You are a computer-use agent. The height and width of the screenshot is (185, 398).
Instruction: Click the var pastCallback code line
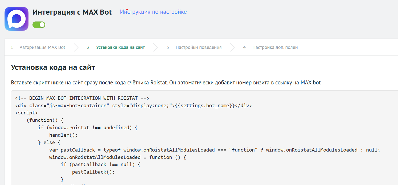coord(214,150)
